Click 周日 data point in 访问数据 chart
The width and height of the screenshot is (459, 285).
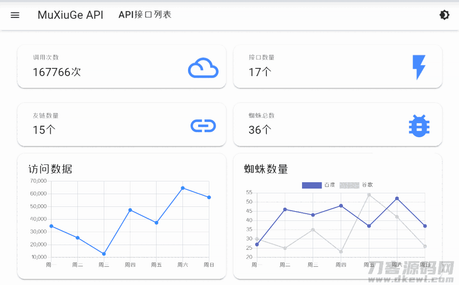pos(209,198)
